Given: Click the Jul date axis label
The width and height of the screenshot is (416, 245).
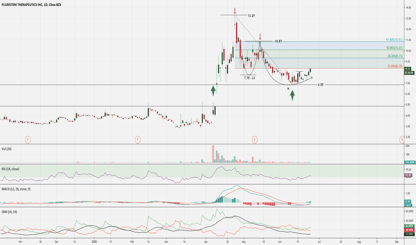Looking at the screenshot, I should click(x=319, y=241).
